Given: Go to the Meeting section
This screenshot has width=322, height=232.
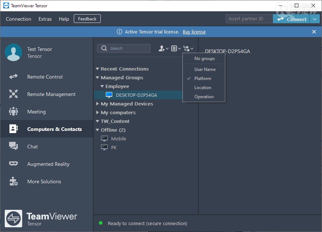Looking at the screenshot, I should pos(36,112).
